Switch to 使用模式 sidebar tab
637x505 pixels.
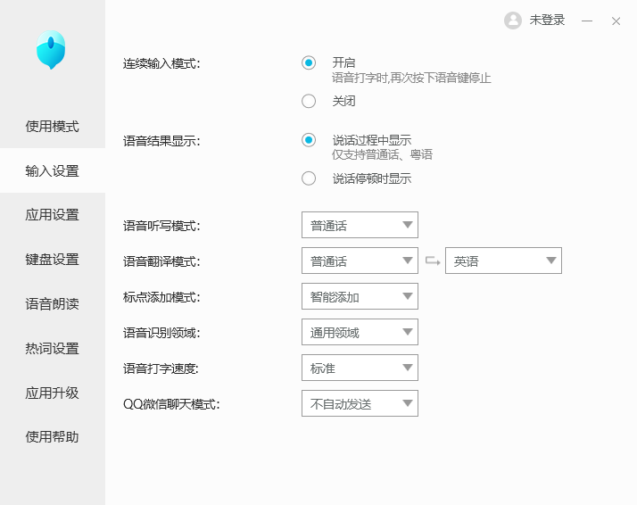pos(53,126)
